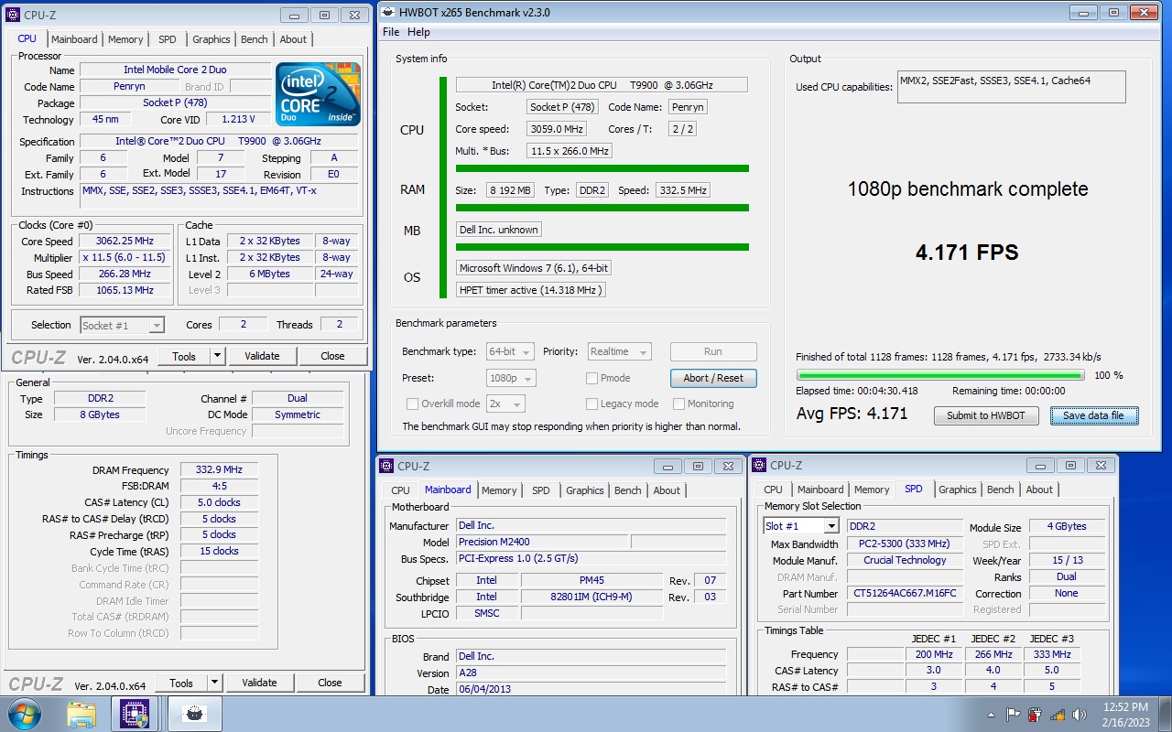Click Tools button in CPU-Z CPU window

[x=184, y=356]
